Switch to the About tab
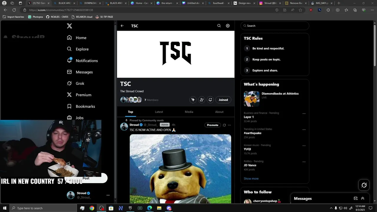 click(x=219, y=112)
